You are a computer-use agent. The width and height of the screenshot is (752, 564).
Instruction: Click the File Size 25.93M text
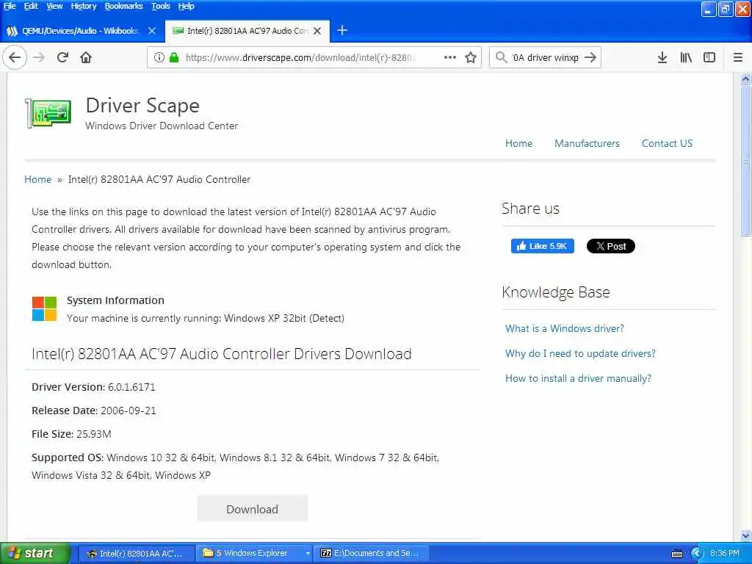[71, 434]
